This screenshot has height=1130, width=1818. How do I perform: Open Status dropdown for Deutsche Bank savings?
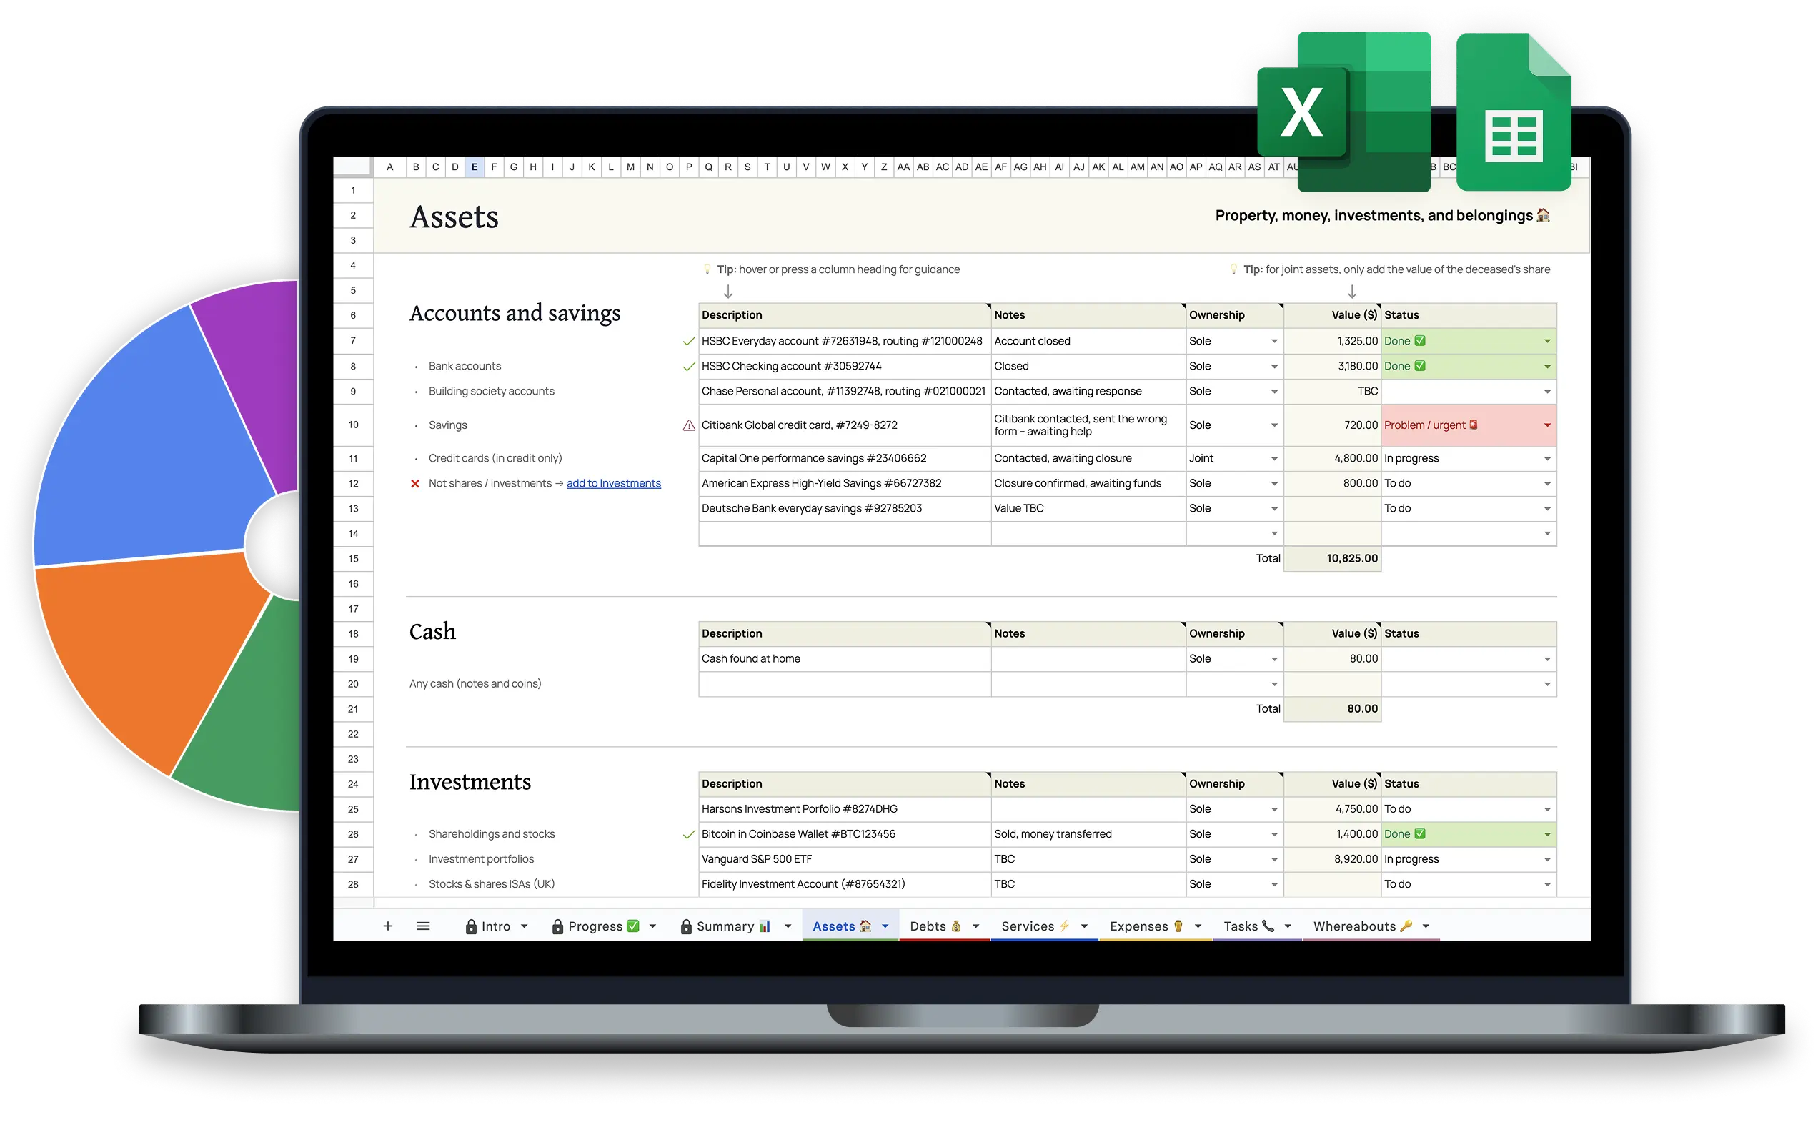[1546, 509]
